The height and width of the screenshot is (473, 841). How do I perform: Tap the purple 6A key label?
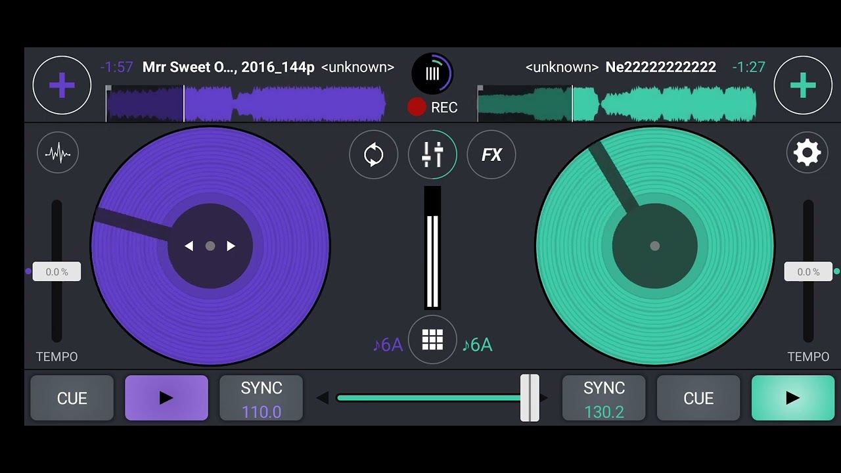[388, 345]
